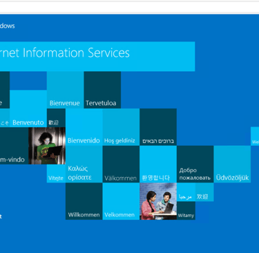Open the Witamy tile
The image size is (259, 253).
(186, 211)
